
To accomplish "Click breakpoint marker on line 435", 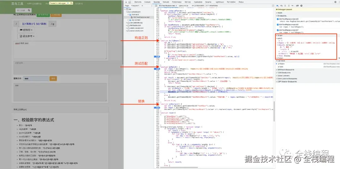I will pos(157,69).
